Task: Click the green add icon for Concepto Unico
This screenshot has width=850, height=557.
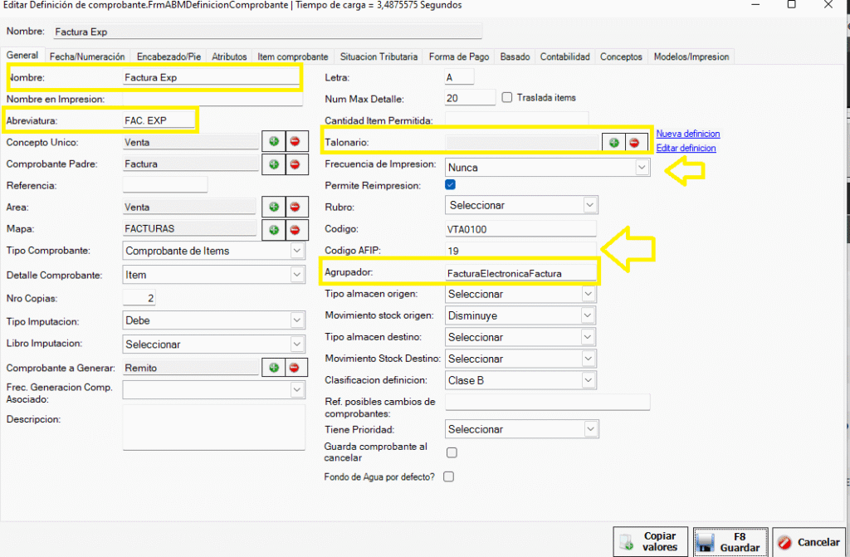Action: 274,143
